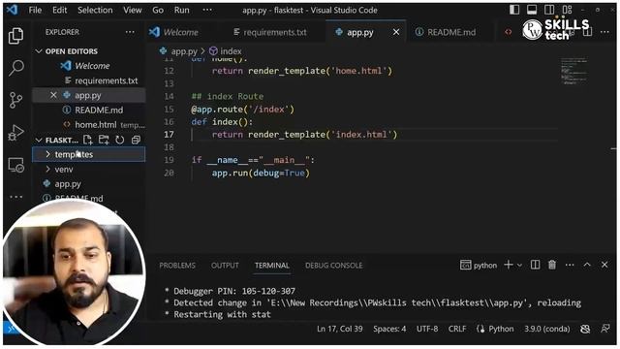Viewport: 620px width, 349px height.
Task: Switch to the PROBLEMS panel tab
Action: coord(177,265)
